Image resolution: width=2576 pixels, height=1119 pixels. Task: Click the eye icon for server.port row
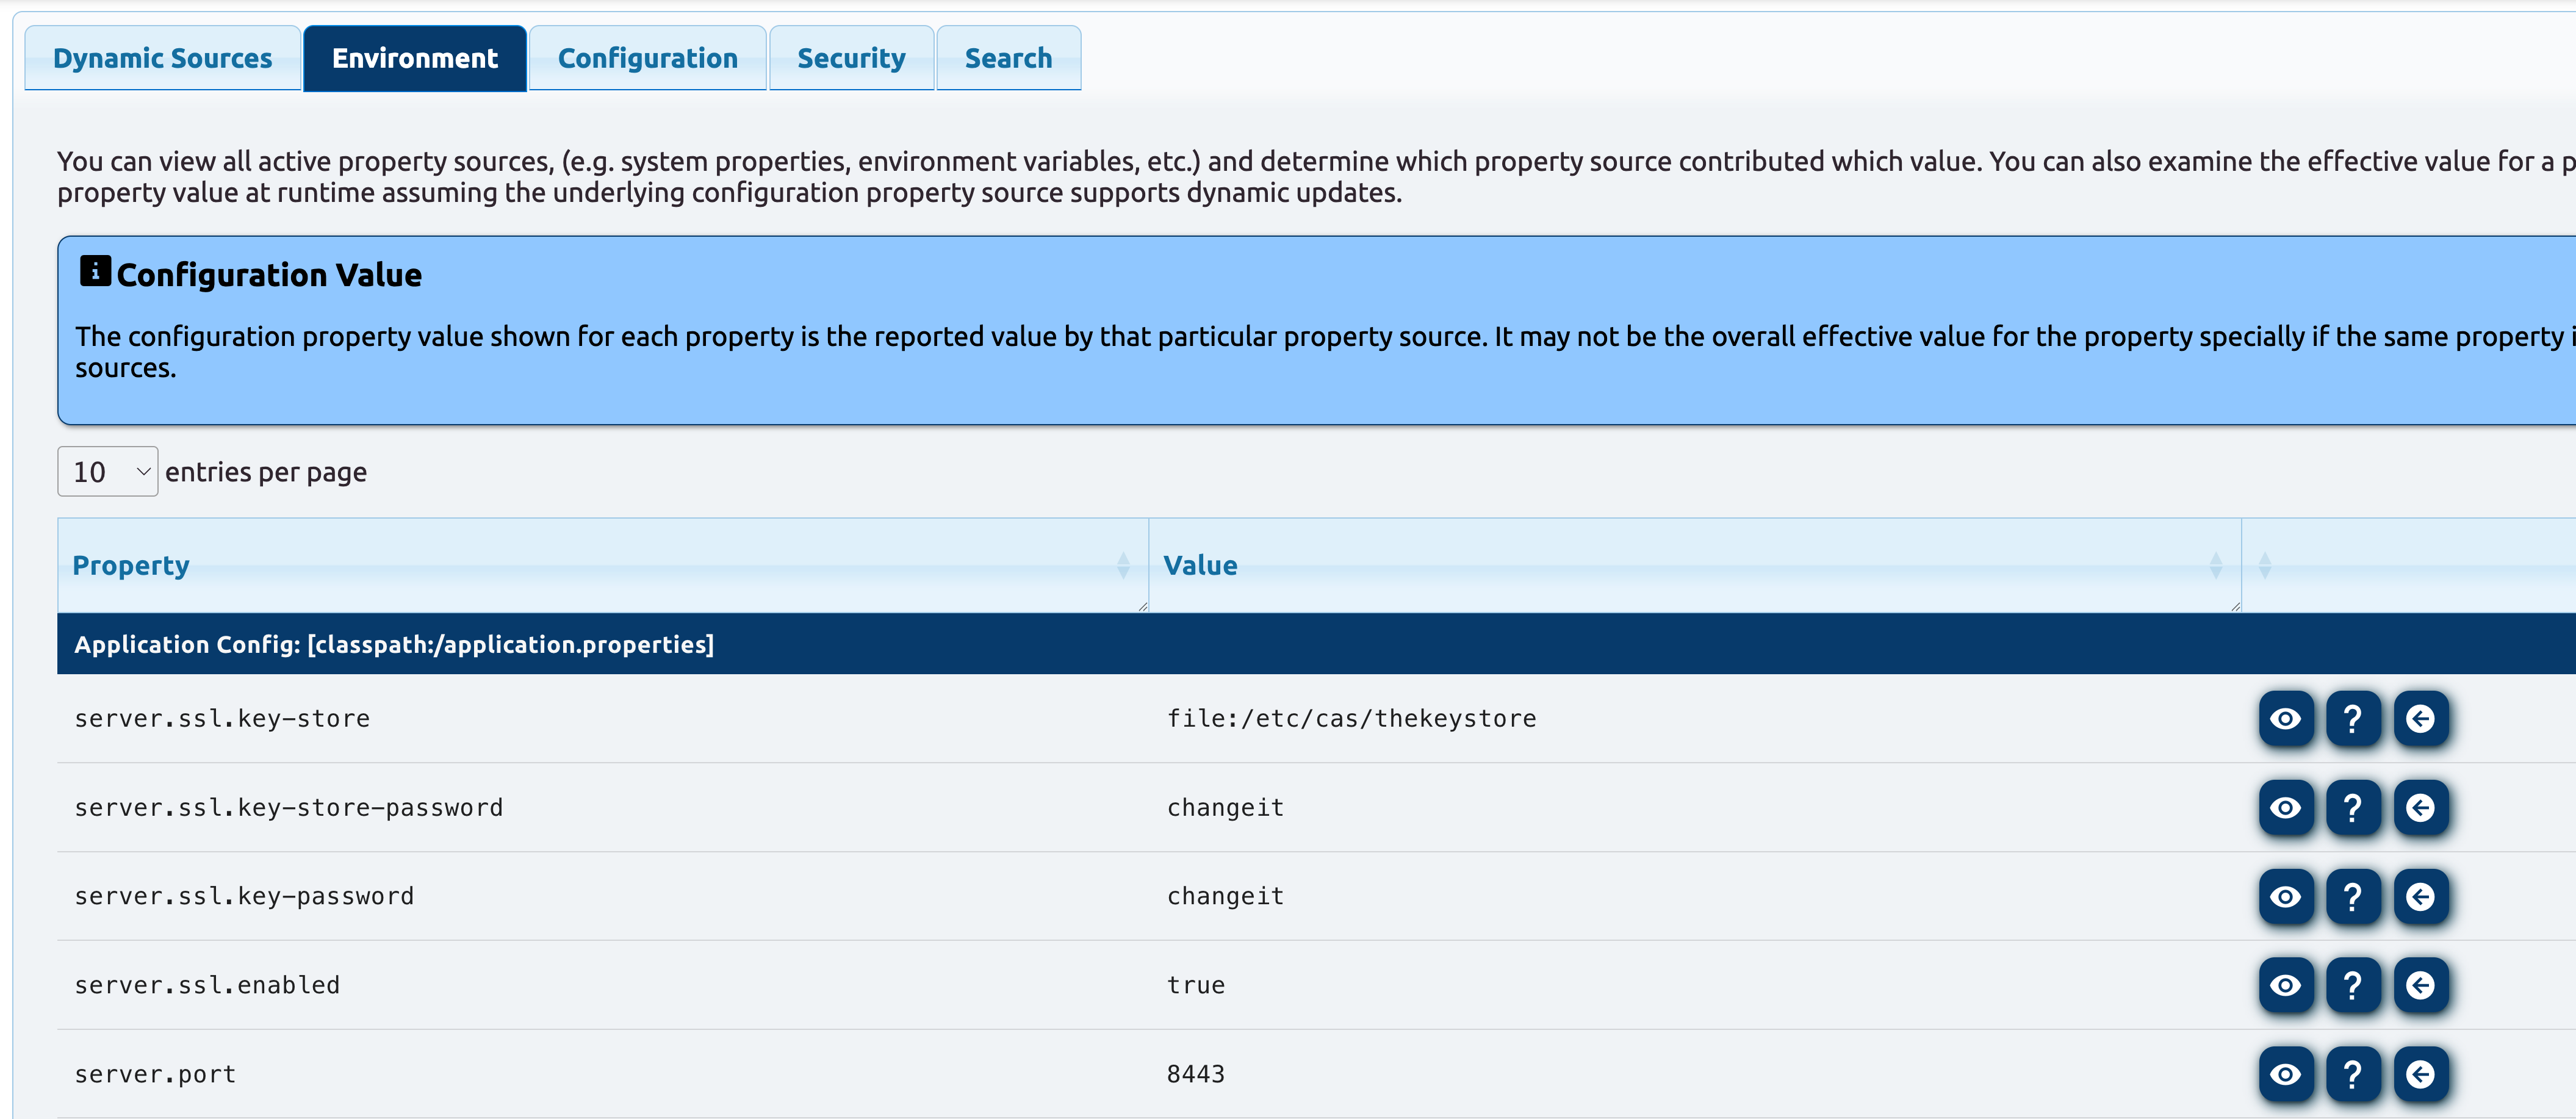[2285, 1074]
